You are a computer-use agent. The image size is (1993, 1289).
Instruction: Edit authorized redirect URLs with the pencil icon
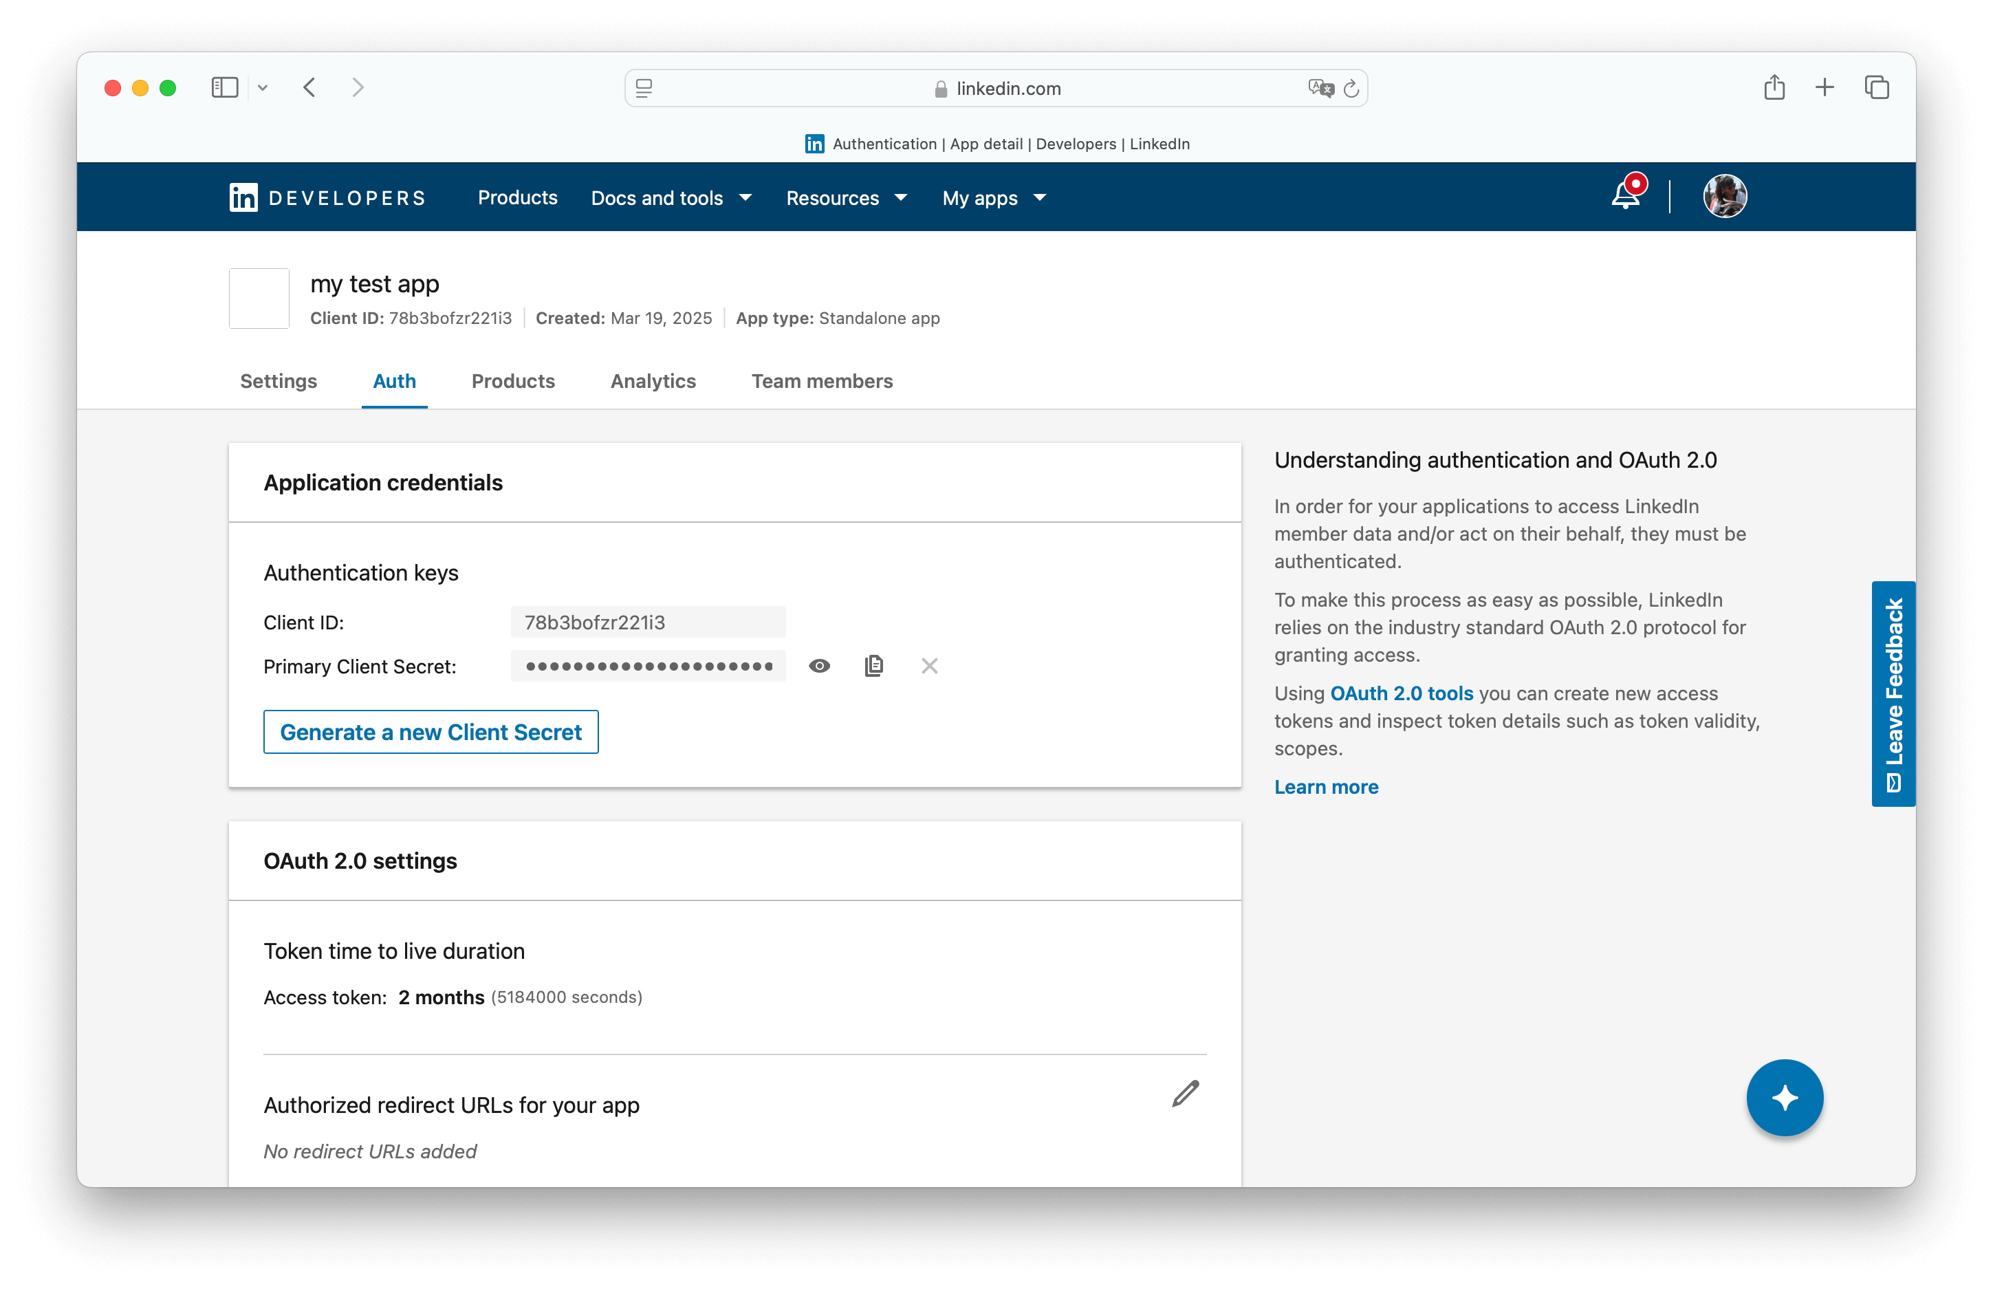tap(1184, 1093)
